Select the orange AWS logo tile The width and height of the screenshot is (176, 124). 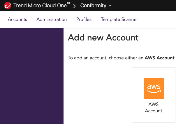[154, 88]
